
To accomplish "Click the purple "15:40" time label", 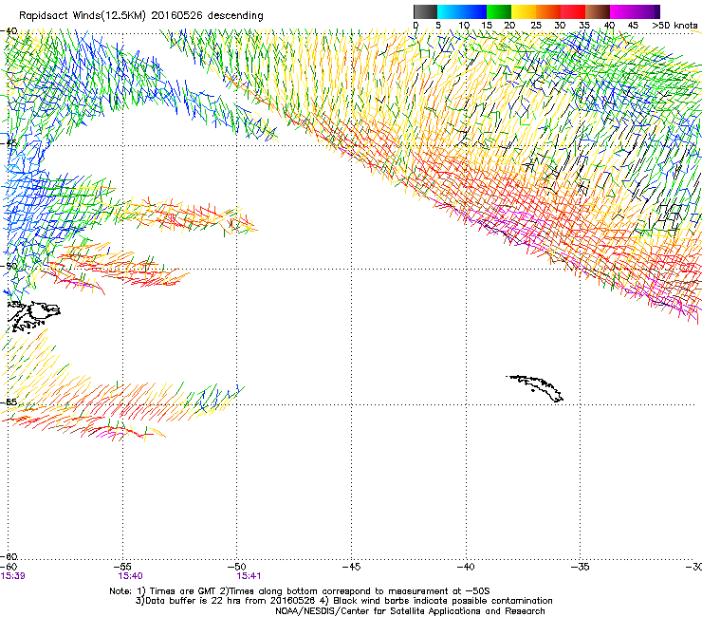I will pyautogui.click(x=130, y=576).
